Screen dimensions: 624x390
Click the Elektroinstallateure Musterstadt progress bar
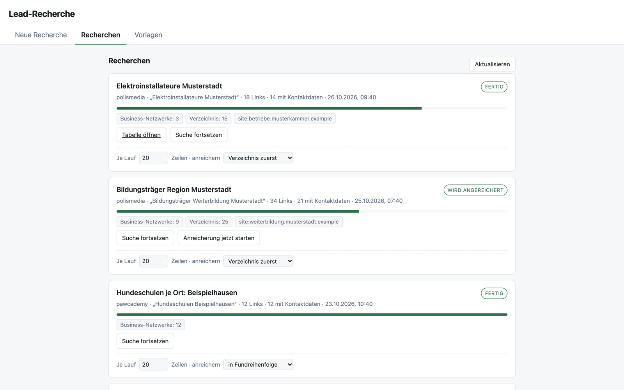click(312, 108)
